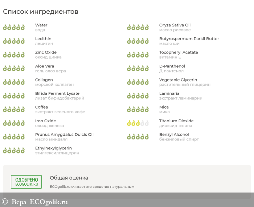Click the 'Список ингредиентов' heading
Image resolution: width=254 pixels, height=207 pixels.
point(41,12)
